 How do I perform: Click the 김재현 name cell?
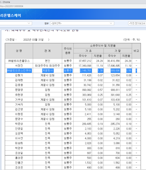[x=19, y=80]
